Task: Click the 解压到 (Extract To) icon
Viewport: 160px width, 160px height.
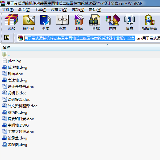Action: coord(29,22)
